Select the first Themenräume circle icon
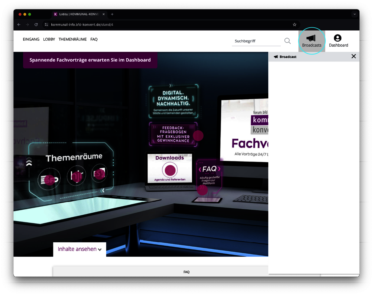Image resolution: width=373 pixels, height=295 pixels. click(49, 179)
